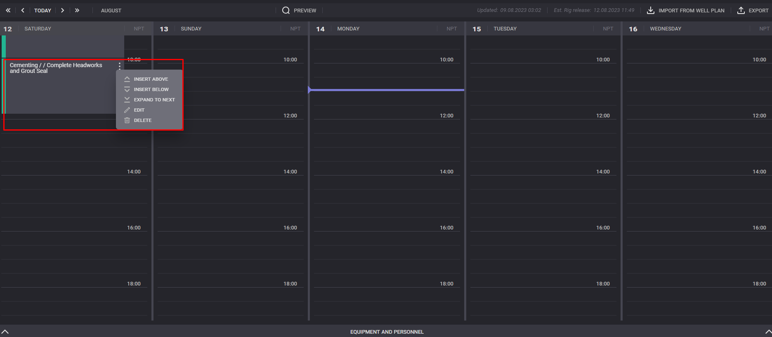The width and height of the screenshot is (772, 337).
Task: Go to previous day with left chevron
Action: pos(23,10)
